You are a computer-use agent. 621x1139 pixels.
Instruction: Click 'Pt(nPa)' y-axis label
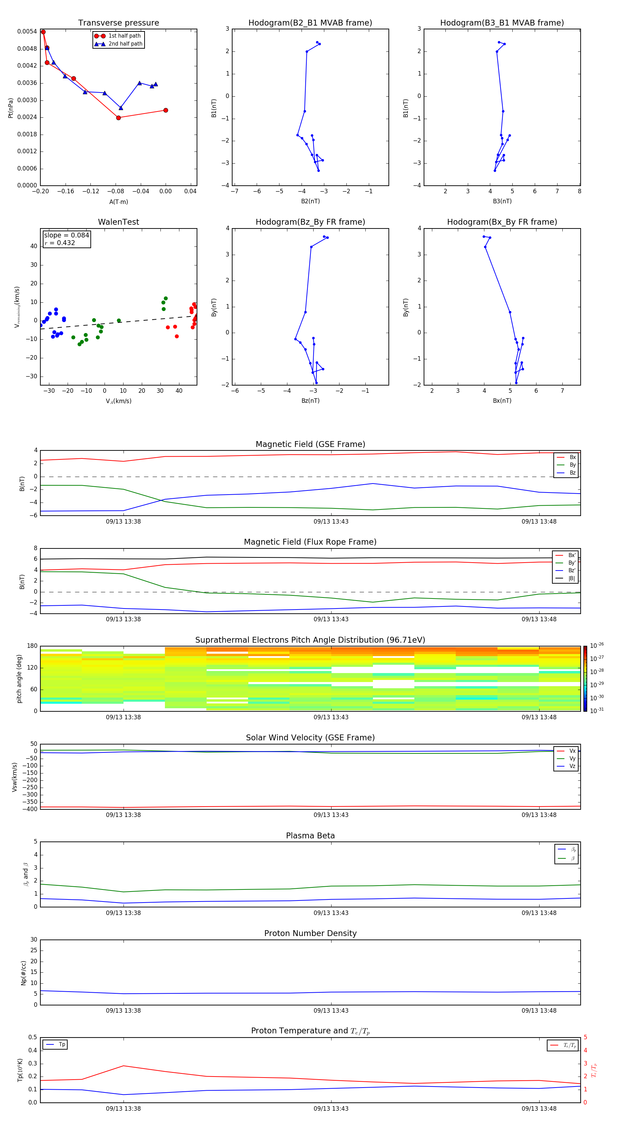(11, 108)
